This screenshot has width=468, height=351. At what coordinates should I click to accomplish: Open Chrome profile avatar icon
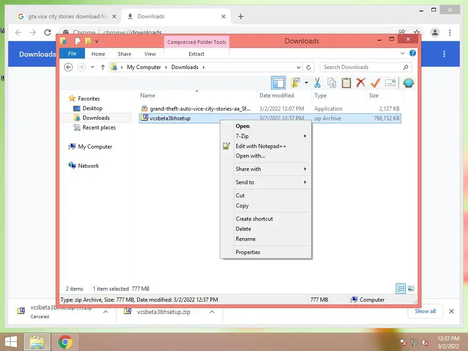(x=435, y=32)
